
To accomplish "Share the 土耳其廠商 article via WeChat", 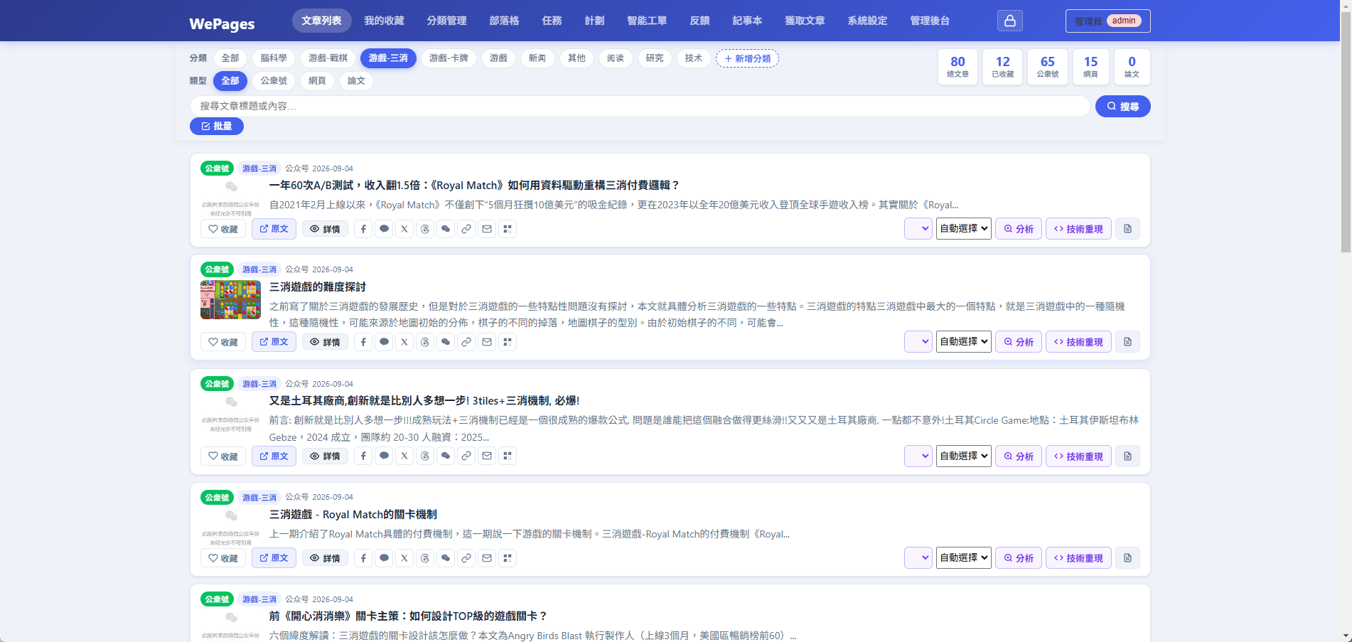I will 446,456.
